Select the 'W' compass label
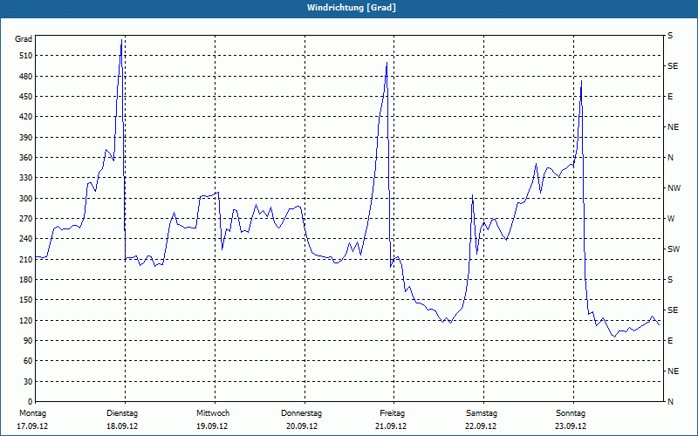Viewport: 698px width, 436px height. (671, 219)
